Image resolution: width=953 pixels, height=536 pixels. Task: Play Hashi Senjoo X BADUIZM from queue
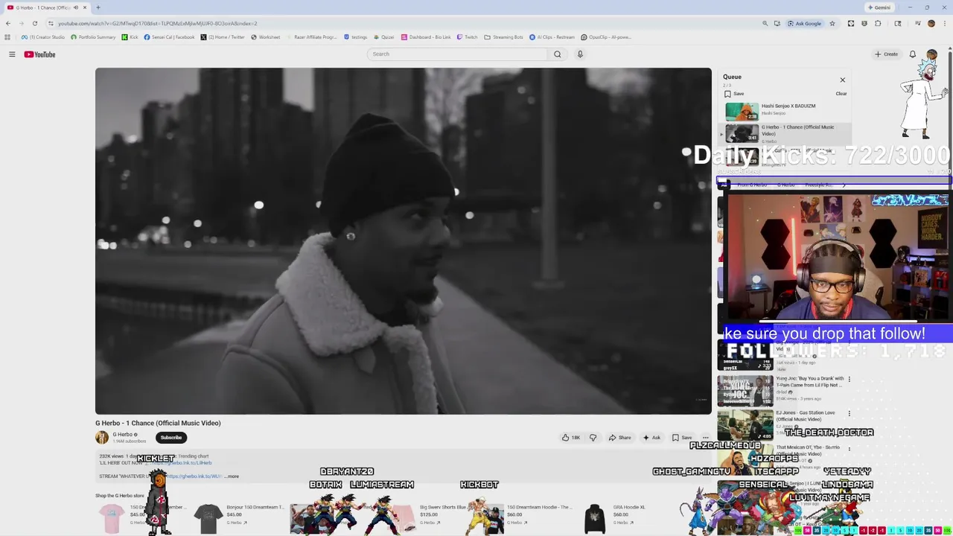click(785, 111)
